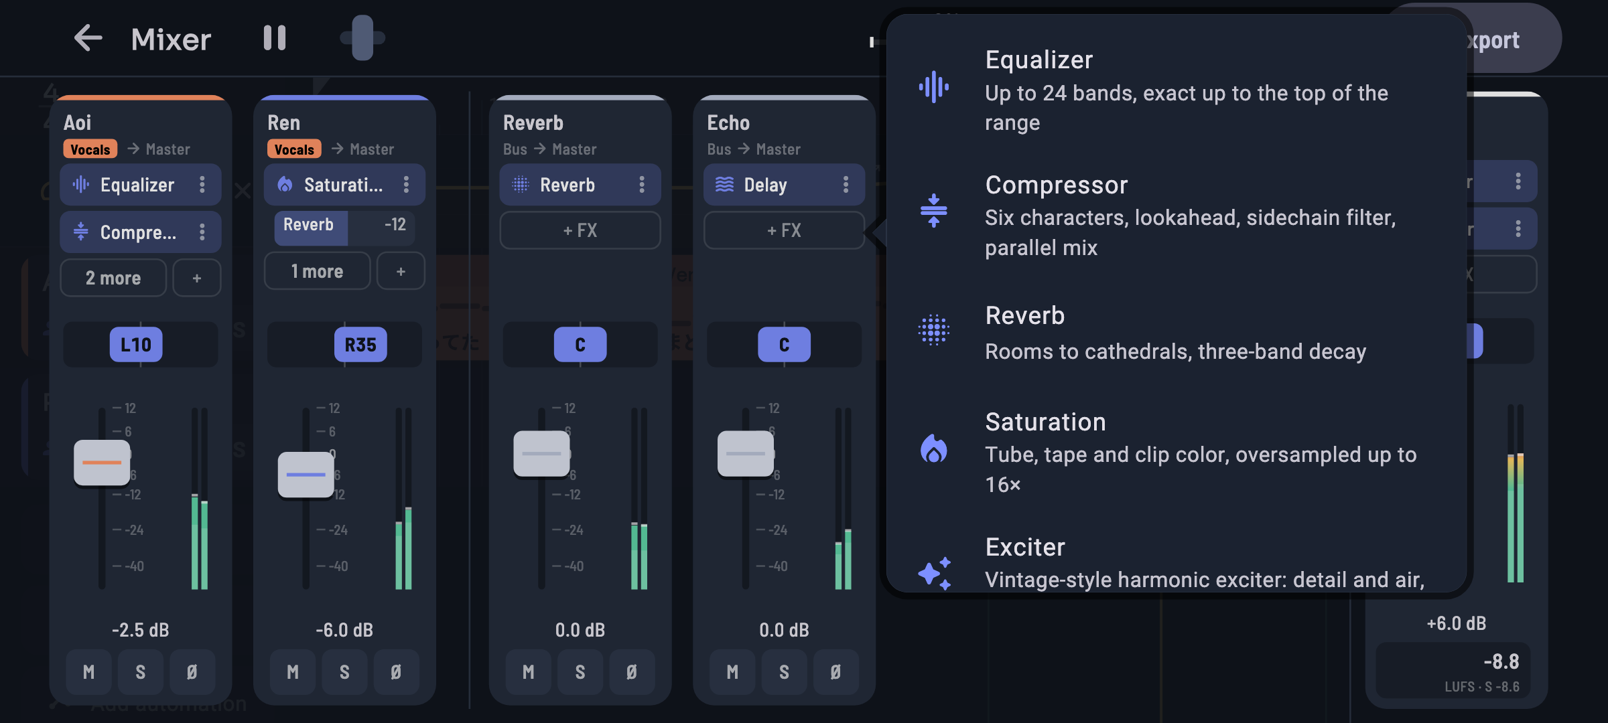Click '+ FX' on the Reverb bus

coord(580,230)
